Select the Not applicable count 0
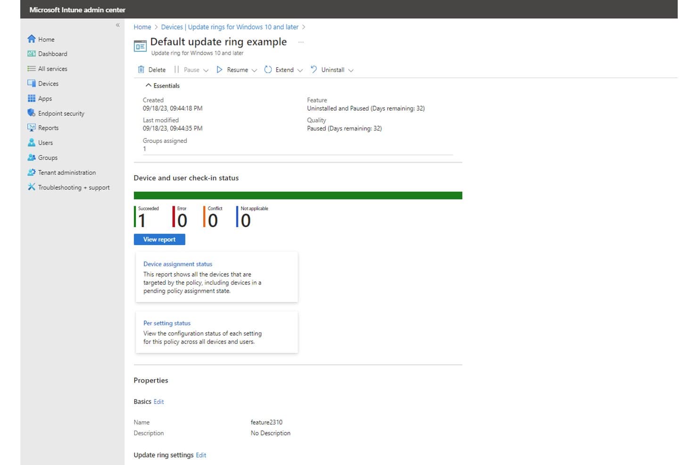The image size is (698, 465). coord(246,220)
